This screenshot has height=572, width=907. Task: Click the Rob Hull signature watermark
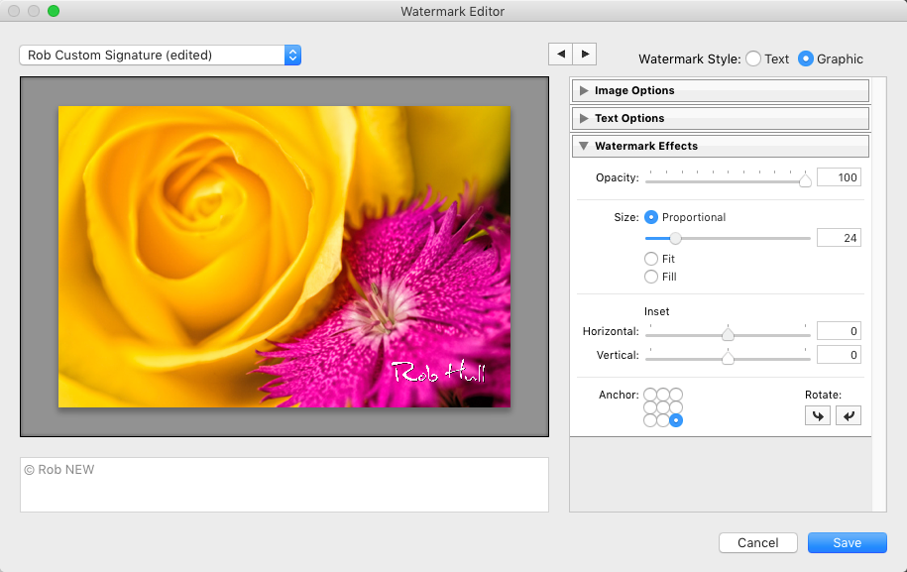pyautogui.click(x=438, y=372)
